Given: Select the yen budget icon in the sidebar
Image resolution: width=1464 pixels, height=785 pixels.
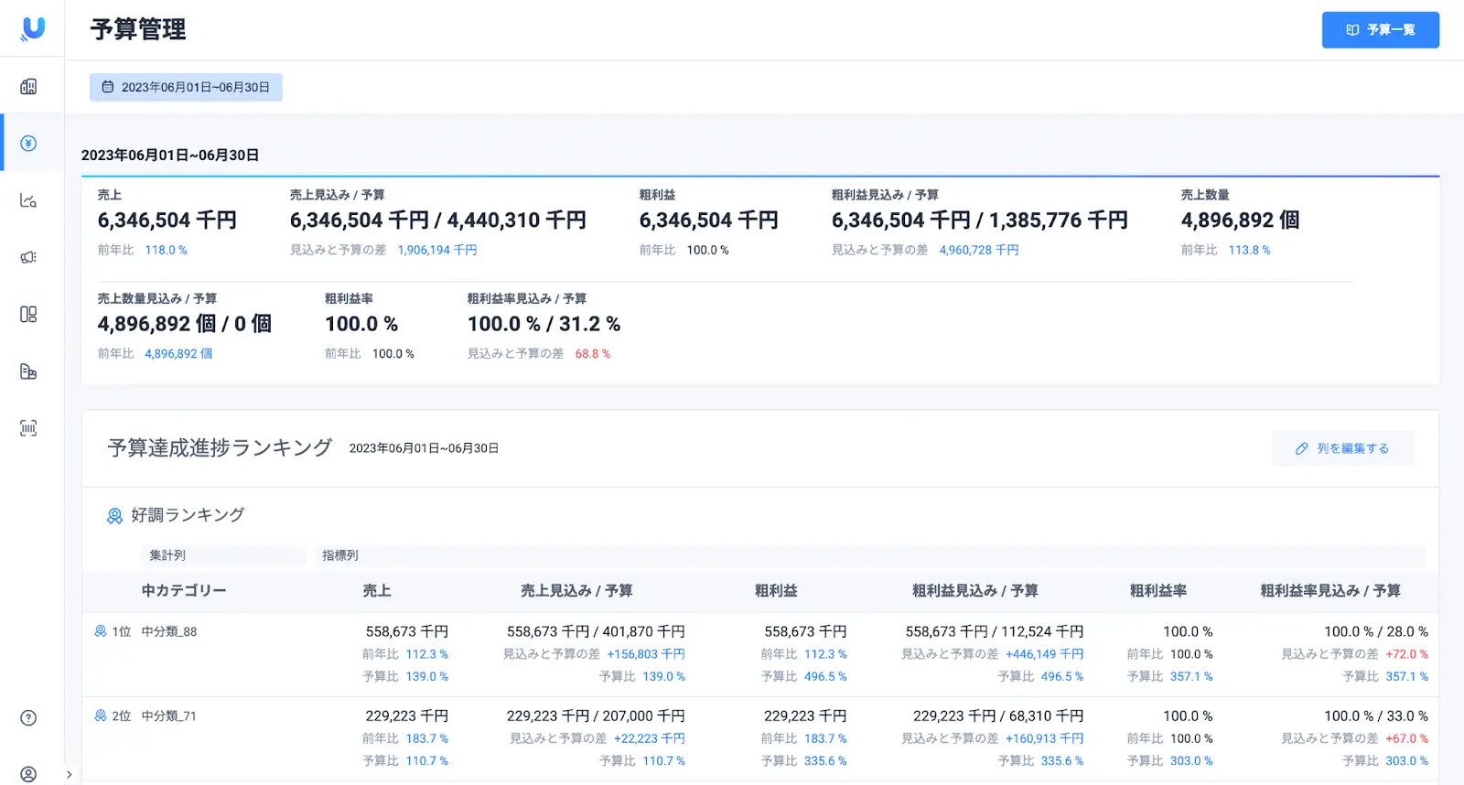Looking at the screenshot, I should (x=28, y=143).
